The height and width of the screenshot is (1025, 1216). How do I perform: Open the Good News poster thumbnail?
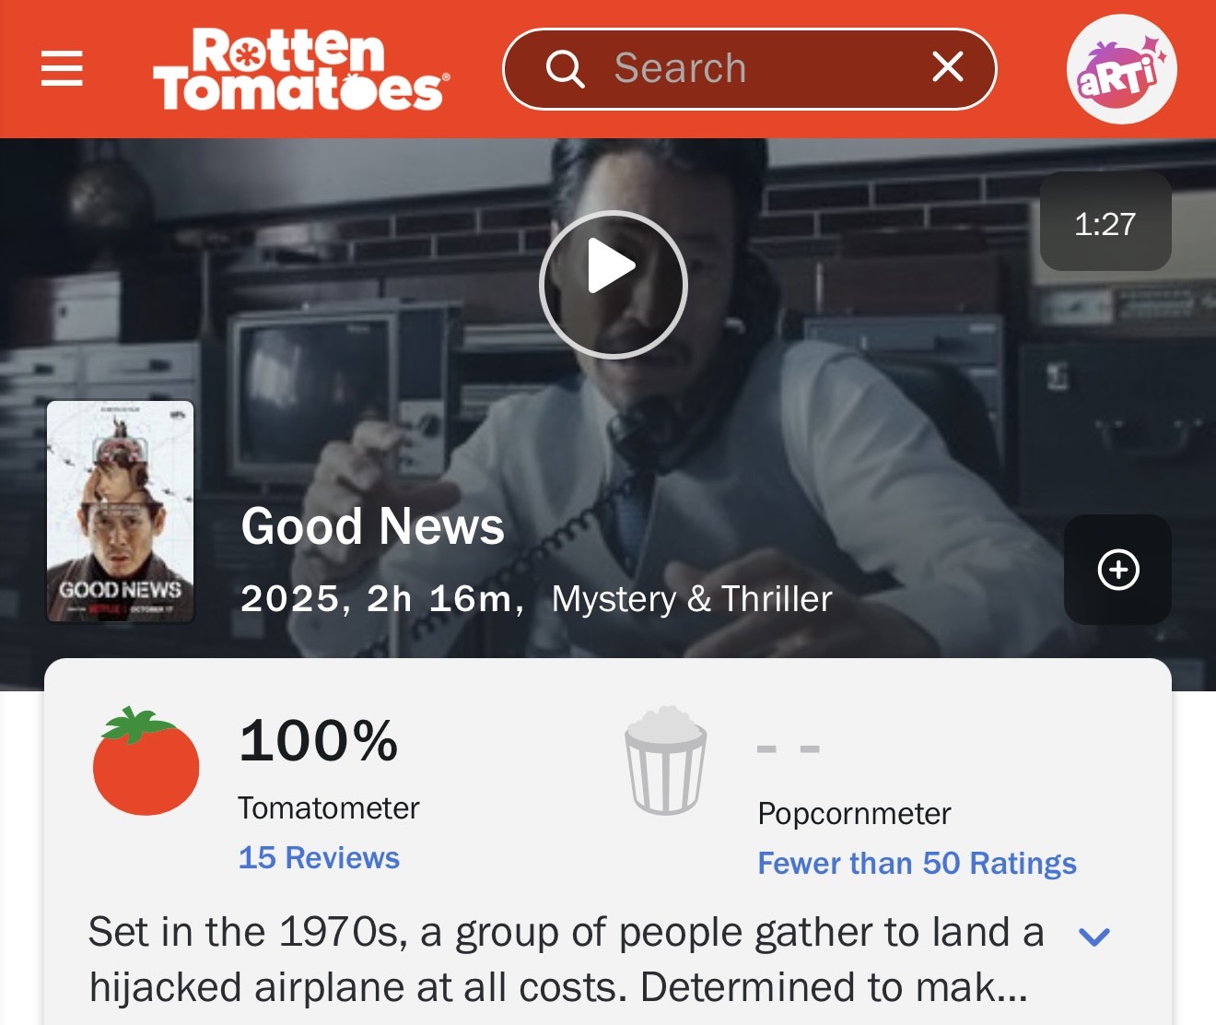[121, 512]
